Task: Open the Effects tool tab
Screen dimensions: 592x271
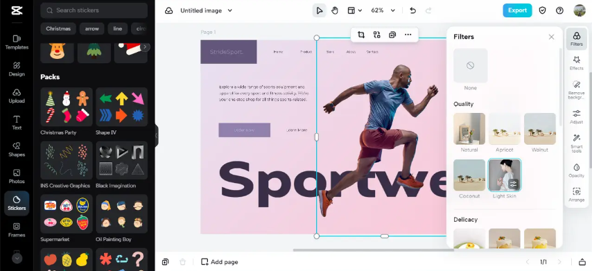Action: [x=577, y=63]
